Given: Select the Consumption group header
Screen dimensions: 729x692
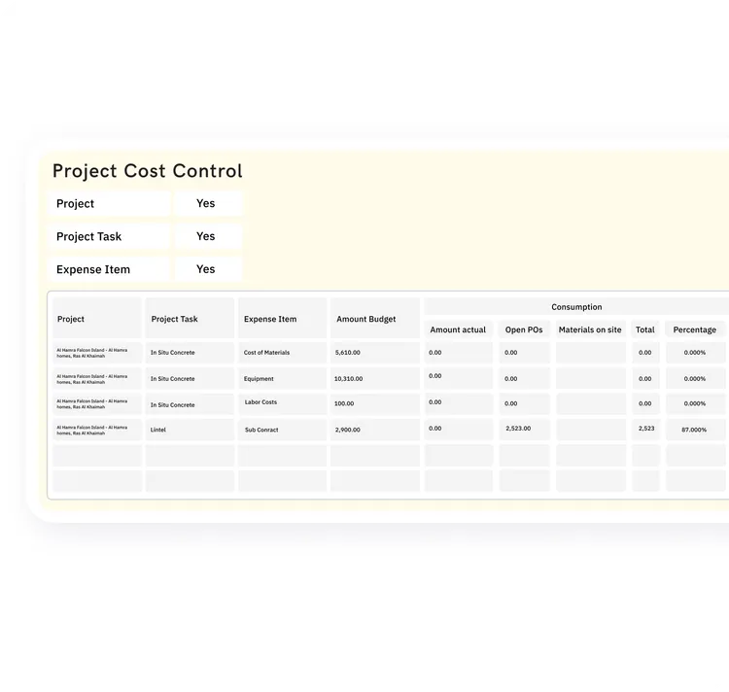Looking at the screenshot, I should click(x=576, y=307).
